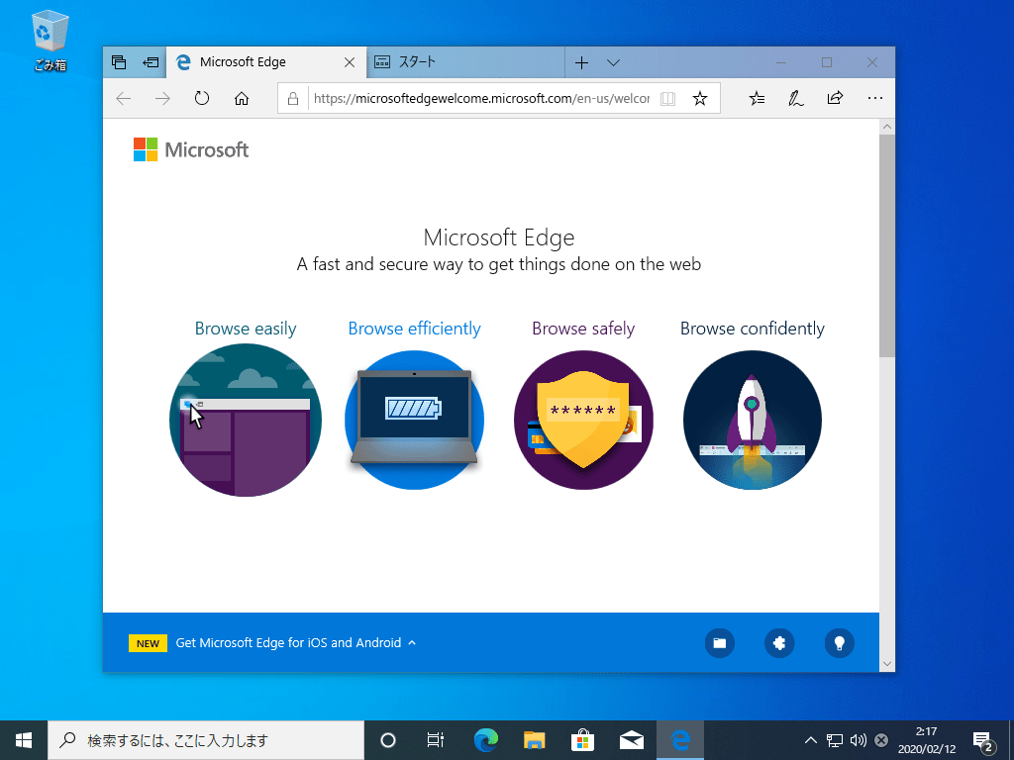Click the Microsoft logo
Screen dimensions: 1014x760
[x=191, y=149]
